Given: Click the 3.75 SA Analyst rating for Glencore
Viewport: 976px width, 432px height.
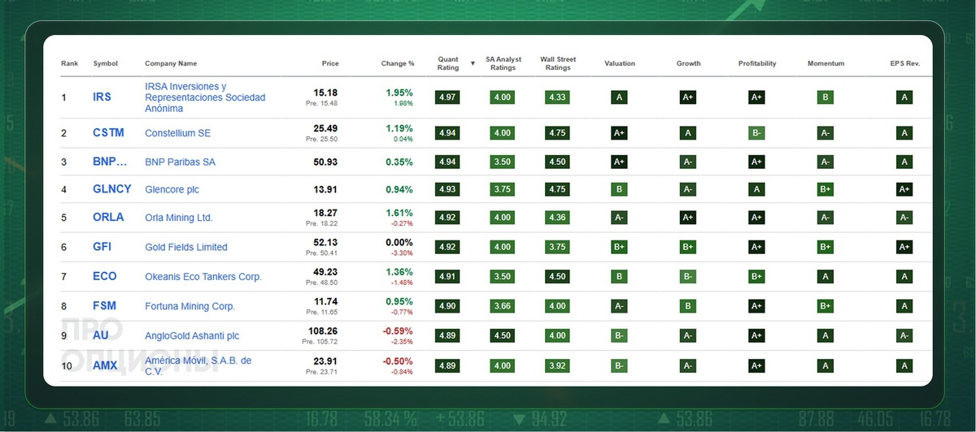Looking at the screenshot, I should (x=503, y=190).
